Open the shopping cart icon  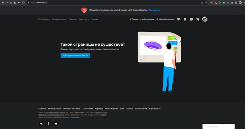198,19
